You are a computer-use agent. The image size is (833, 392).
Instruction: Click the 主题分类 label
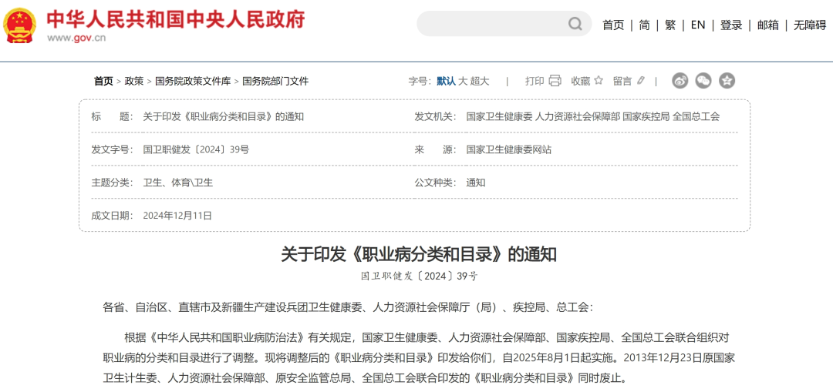pos(113,183)
